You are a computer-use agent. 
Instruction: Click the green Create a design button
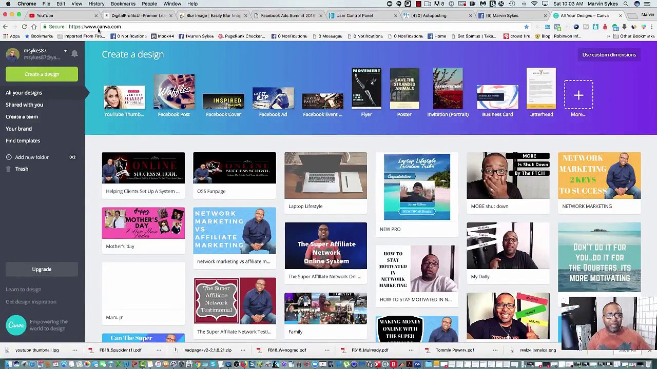(x=42, y=74)
